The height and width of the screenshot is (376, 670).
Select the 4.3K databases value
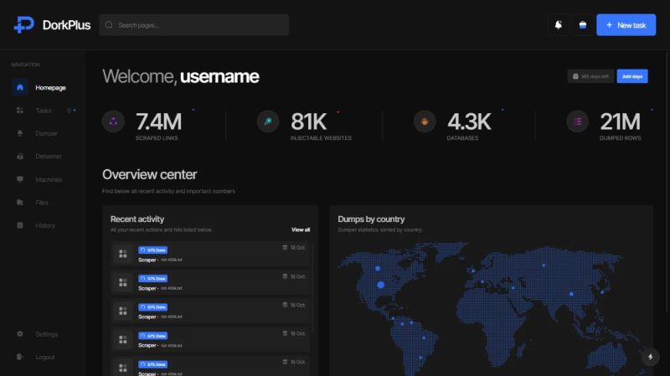tap(469, 121)
